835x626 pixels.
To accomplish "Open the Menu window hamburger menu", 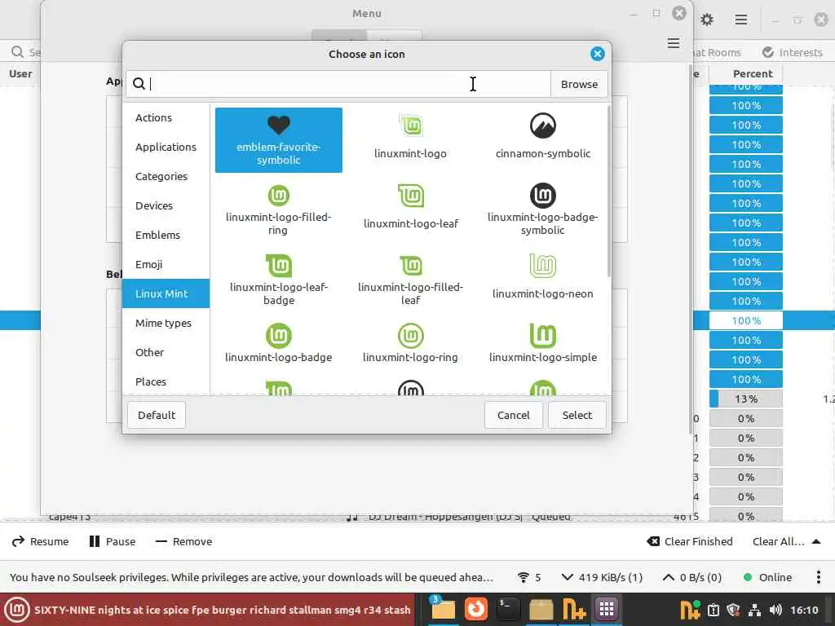I will pyautogui.click(x=673, y=43).
